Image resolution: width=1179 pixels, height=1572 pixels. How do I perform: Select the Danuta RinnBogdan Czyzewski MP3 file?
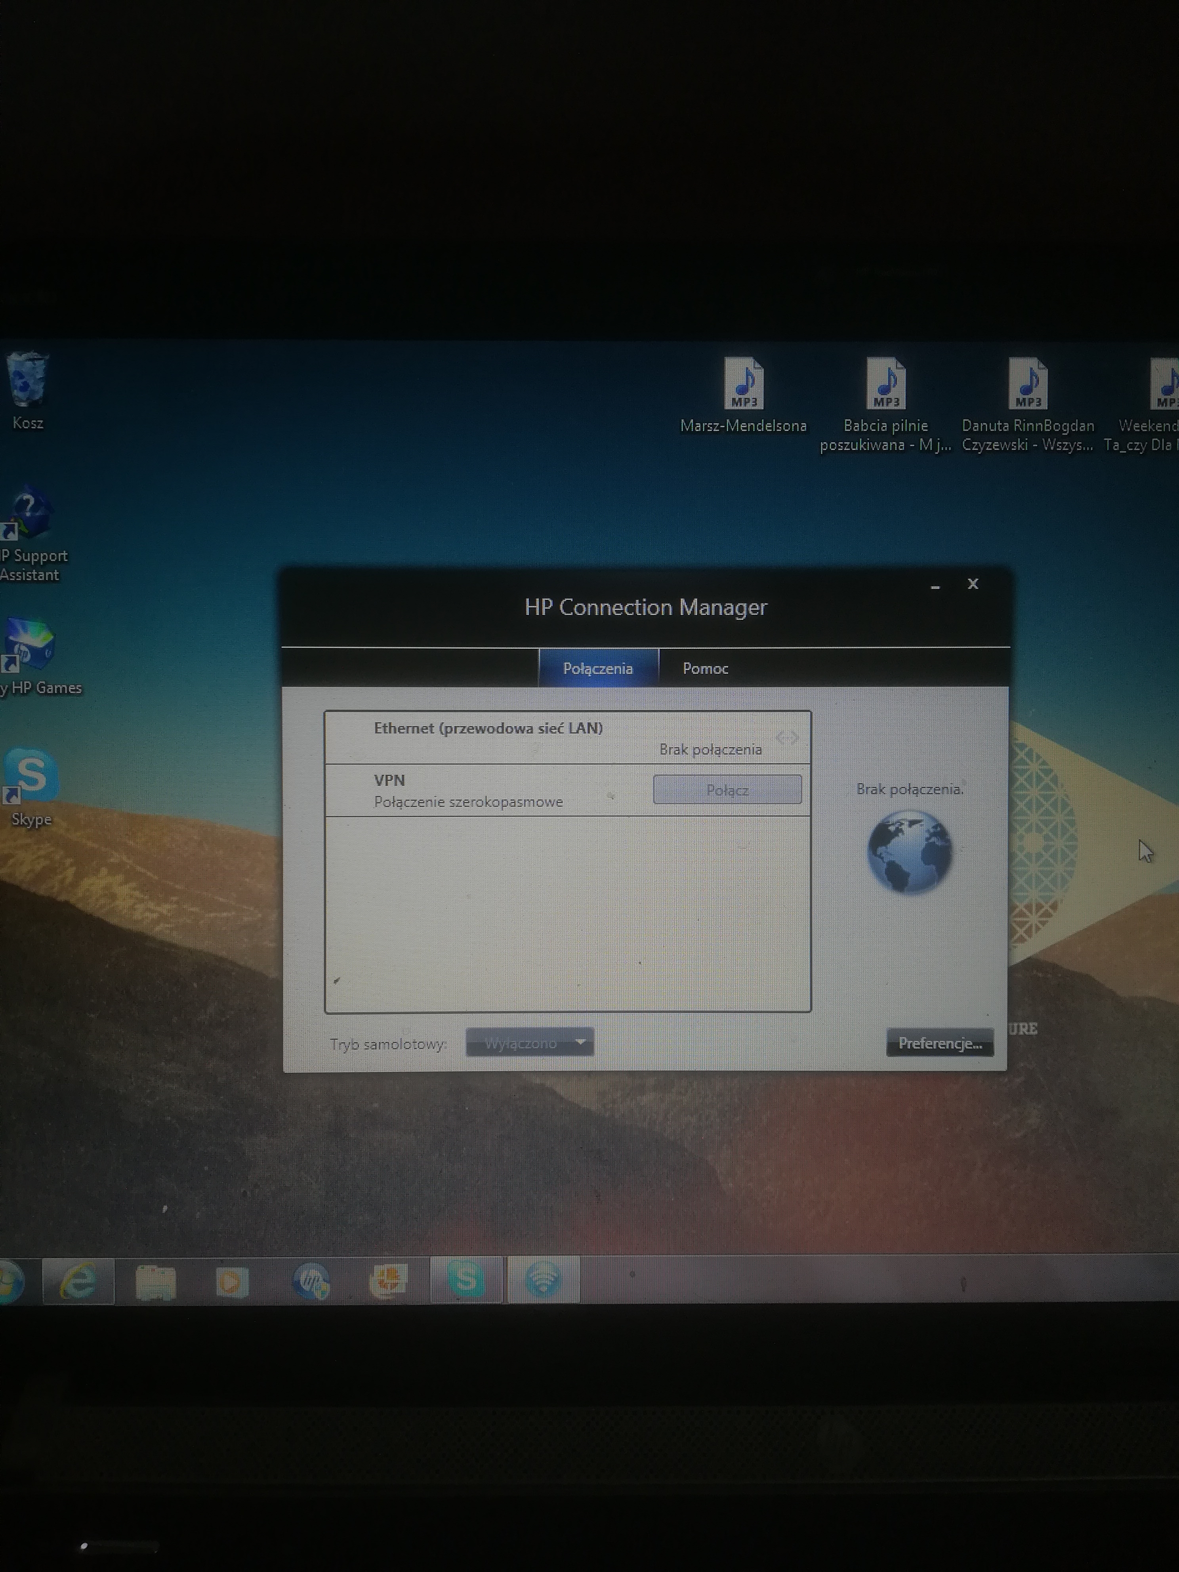[x=1028, y=405]
